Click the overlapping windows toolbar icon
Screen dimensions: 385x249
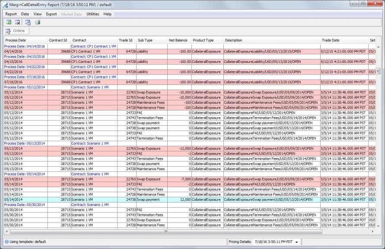pyautogui.click(x=28, y=22)
